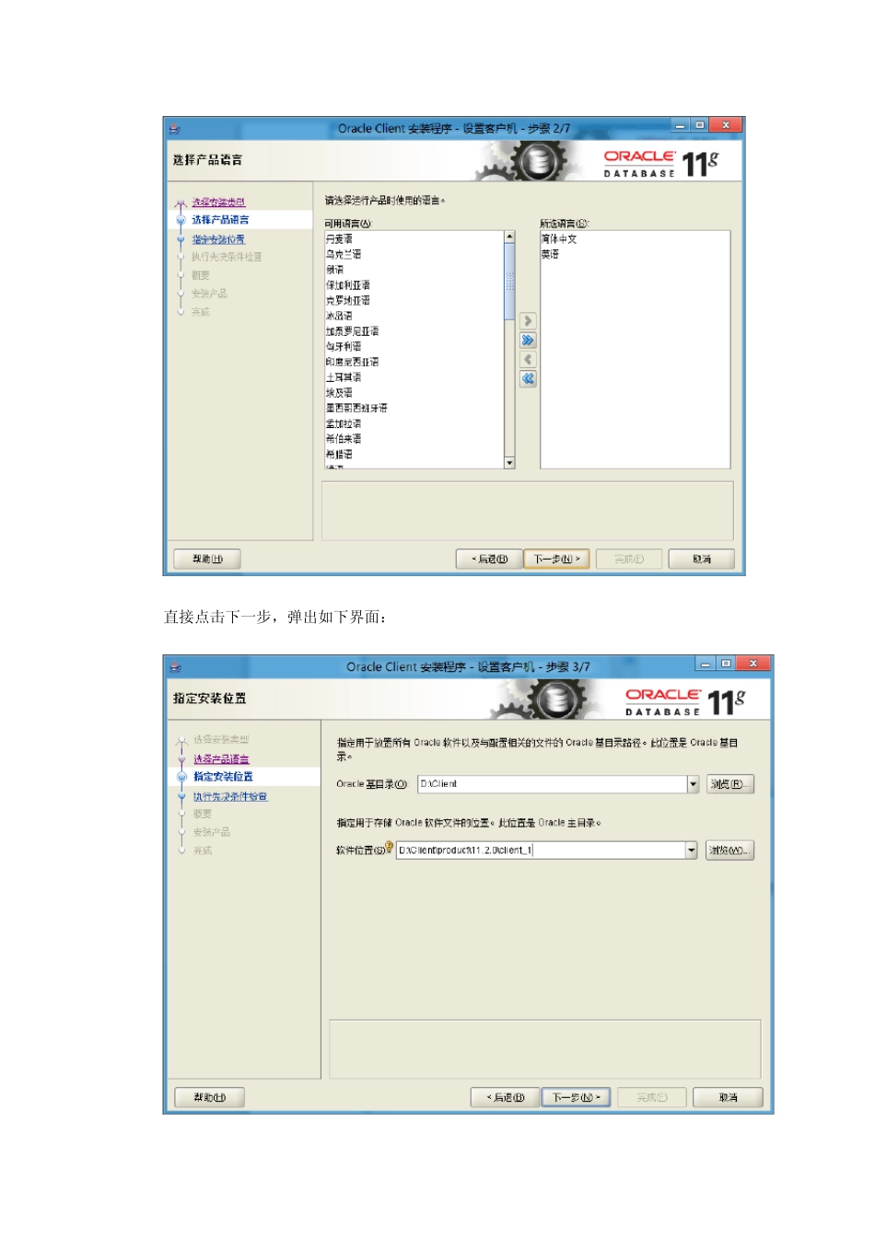
Task: Open the 指定安装位置 step link in step 2/7 window
Action: (218, 239)
